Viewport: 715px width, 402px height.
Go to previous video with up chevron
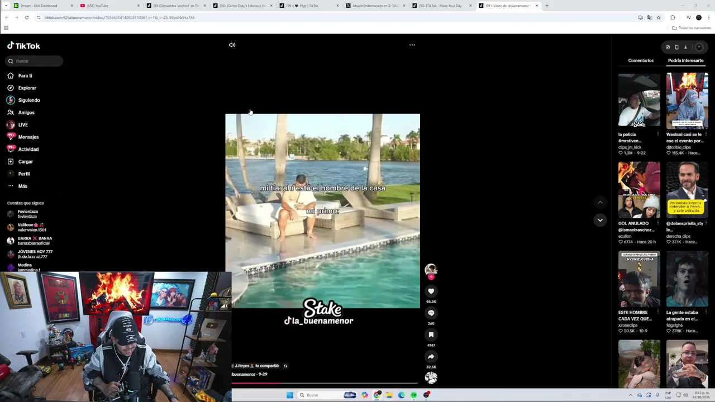(x=600, y=202)
